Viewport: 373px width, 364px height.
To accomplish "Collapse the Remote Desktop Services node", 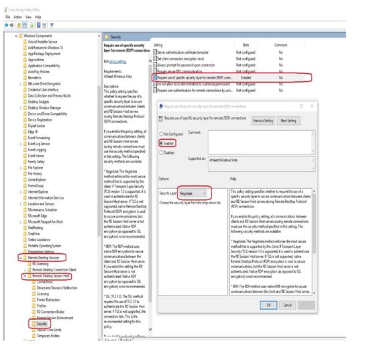I will point(20,258).
